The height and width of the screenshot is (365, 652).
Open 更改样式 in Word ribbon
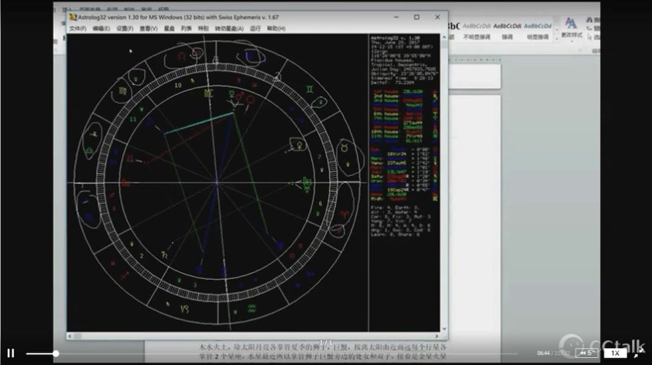tap(571, 28)
